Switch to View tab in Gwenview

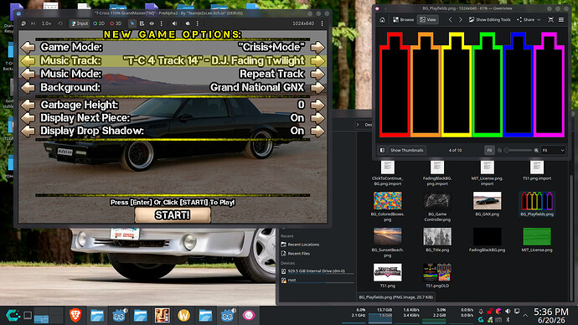click(427, 19)
